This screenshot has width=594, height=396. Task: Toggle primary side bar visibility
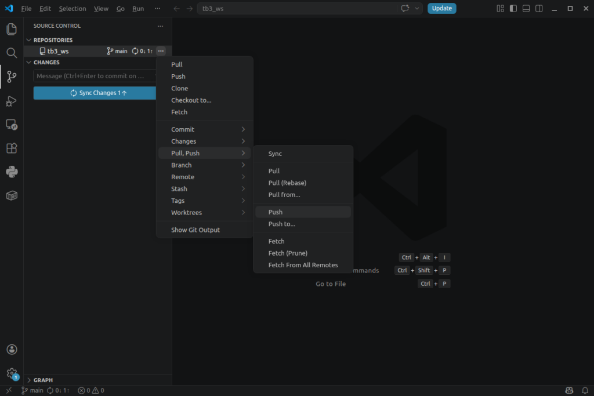[x=513, y=8]
